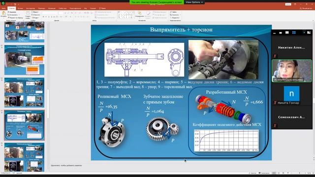Viewport: 315px width, 177px height.
Task: Select the lathe photo on slide
Action: [223, 59]
